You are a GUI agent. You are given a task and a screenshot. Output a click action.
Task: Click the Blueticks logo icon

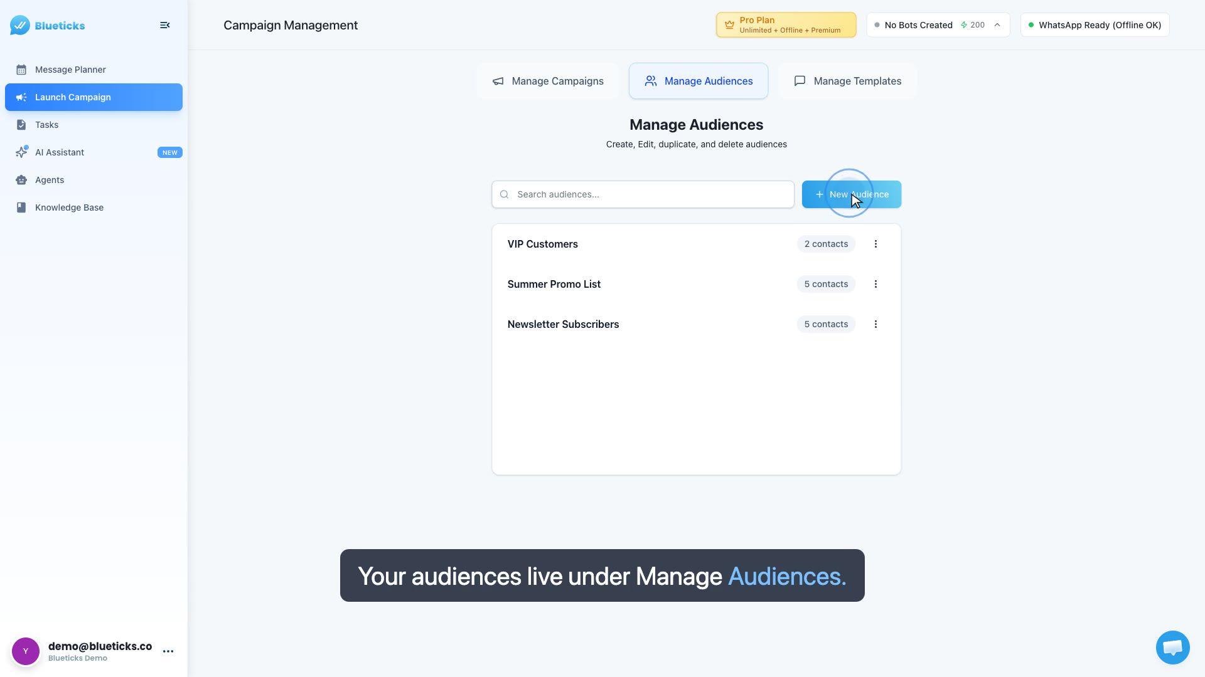click(20, 25)
